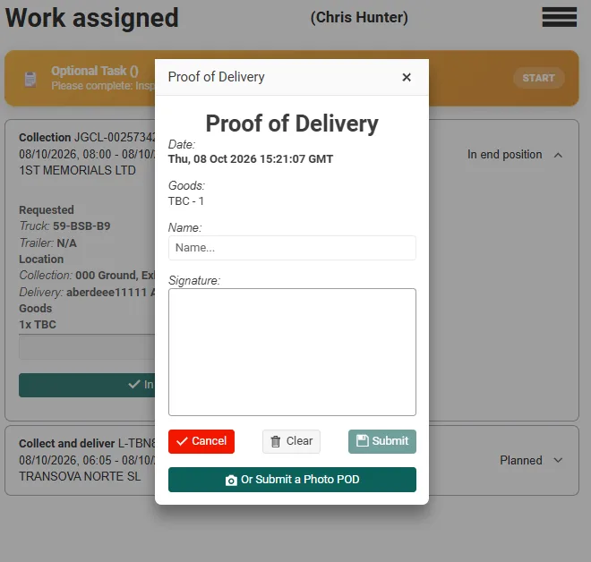Image resolution: width=591 pixels, height=562 pixels.
Task: Click into the Name input field
Action: click(292, 248)
